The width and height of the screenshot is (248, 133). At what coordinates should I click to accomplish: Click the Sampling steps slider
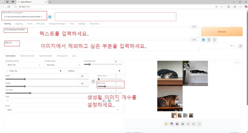click(103, 64)
